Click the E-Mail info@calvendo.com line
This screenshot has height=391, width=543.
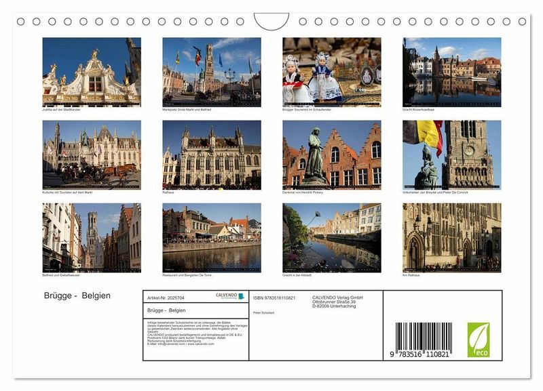tap(181, 344)
